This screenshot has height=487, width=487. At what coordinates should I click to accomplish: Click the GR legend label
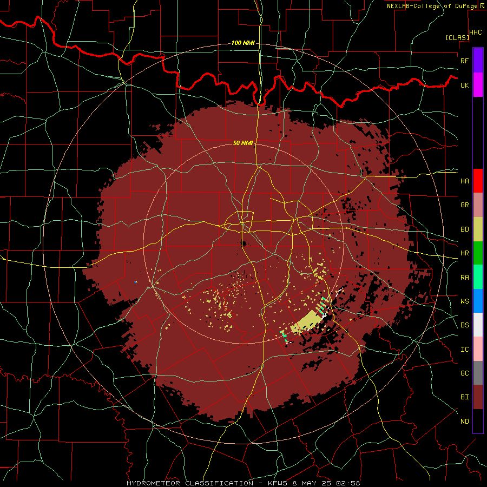(464, 205)
